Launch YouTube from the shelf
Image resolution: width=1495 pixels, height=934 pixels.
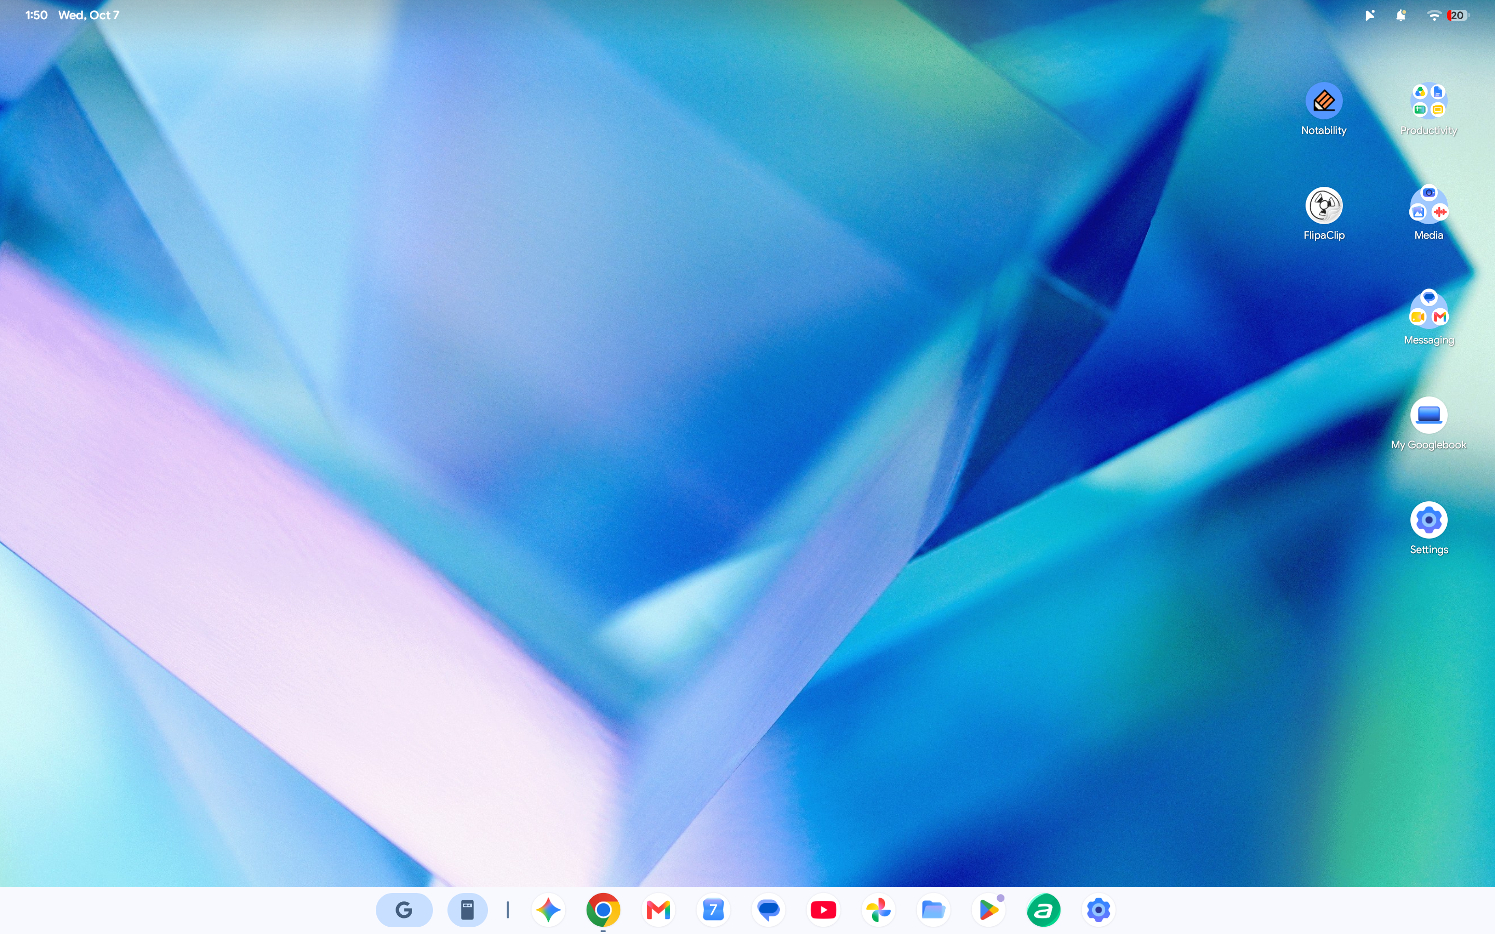click(x=823, y=910)
